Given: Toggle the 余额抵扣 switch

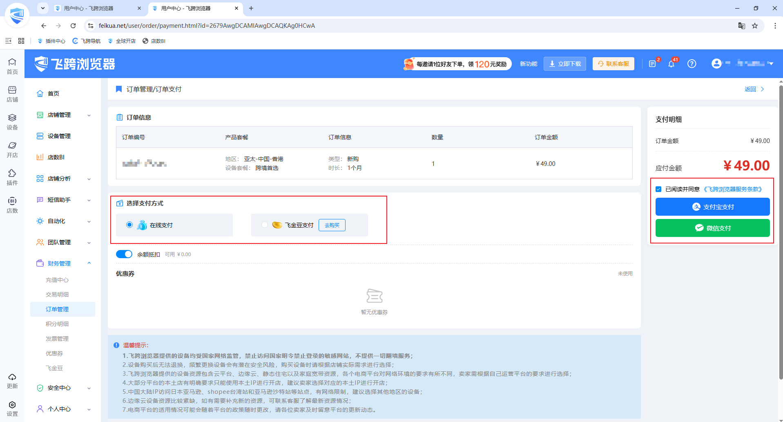Looking at the screenshot, I should (x=124, y=254).
